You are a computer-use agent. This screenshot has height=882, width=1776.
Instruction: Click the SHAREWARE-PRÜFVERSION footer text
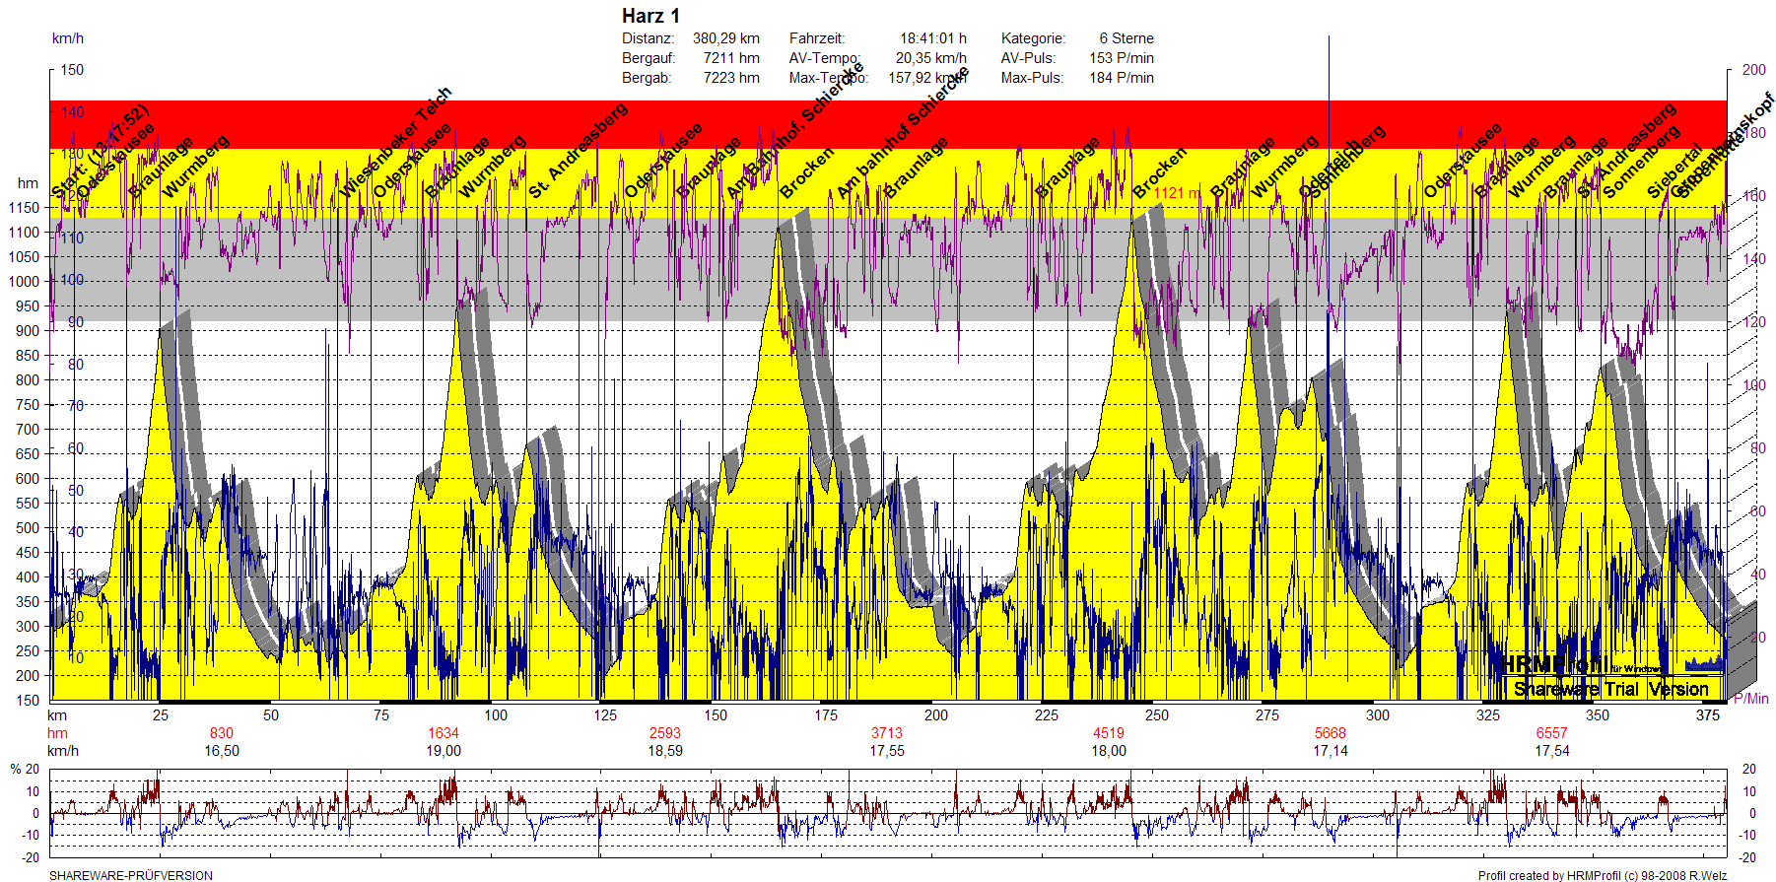(131, 875)
